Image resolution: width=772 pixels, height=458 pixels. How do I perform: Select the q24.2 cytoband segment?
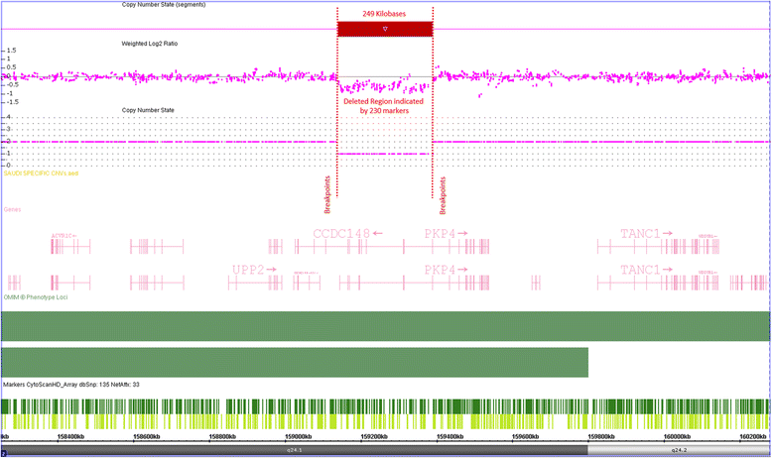pos(679,449)
